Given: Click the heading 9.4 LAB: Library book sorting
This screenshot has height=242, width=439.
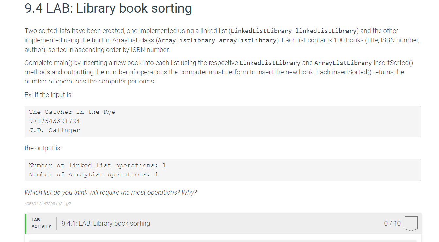Looking at the screenshot, I should tap(108, 8).
